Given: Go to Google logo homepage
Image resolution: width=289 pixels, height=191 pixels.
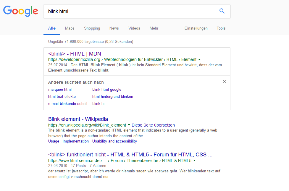Looking at the screenshot, I should 21,11.
